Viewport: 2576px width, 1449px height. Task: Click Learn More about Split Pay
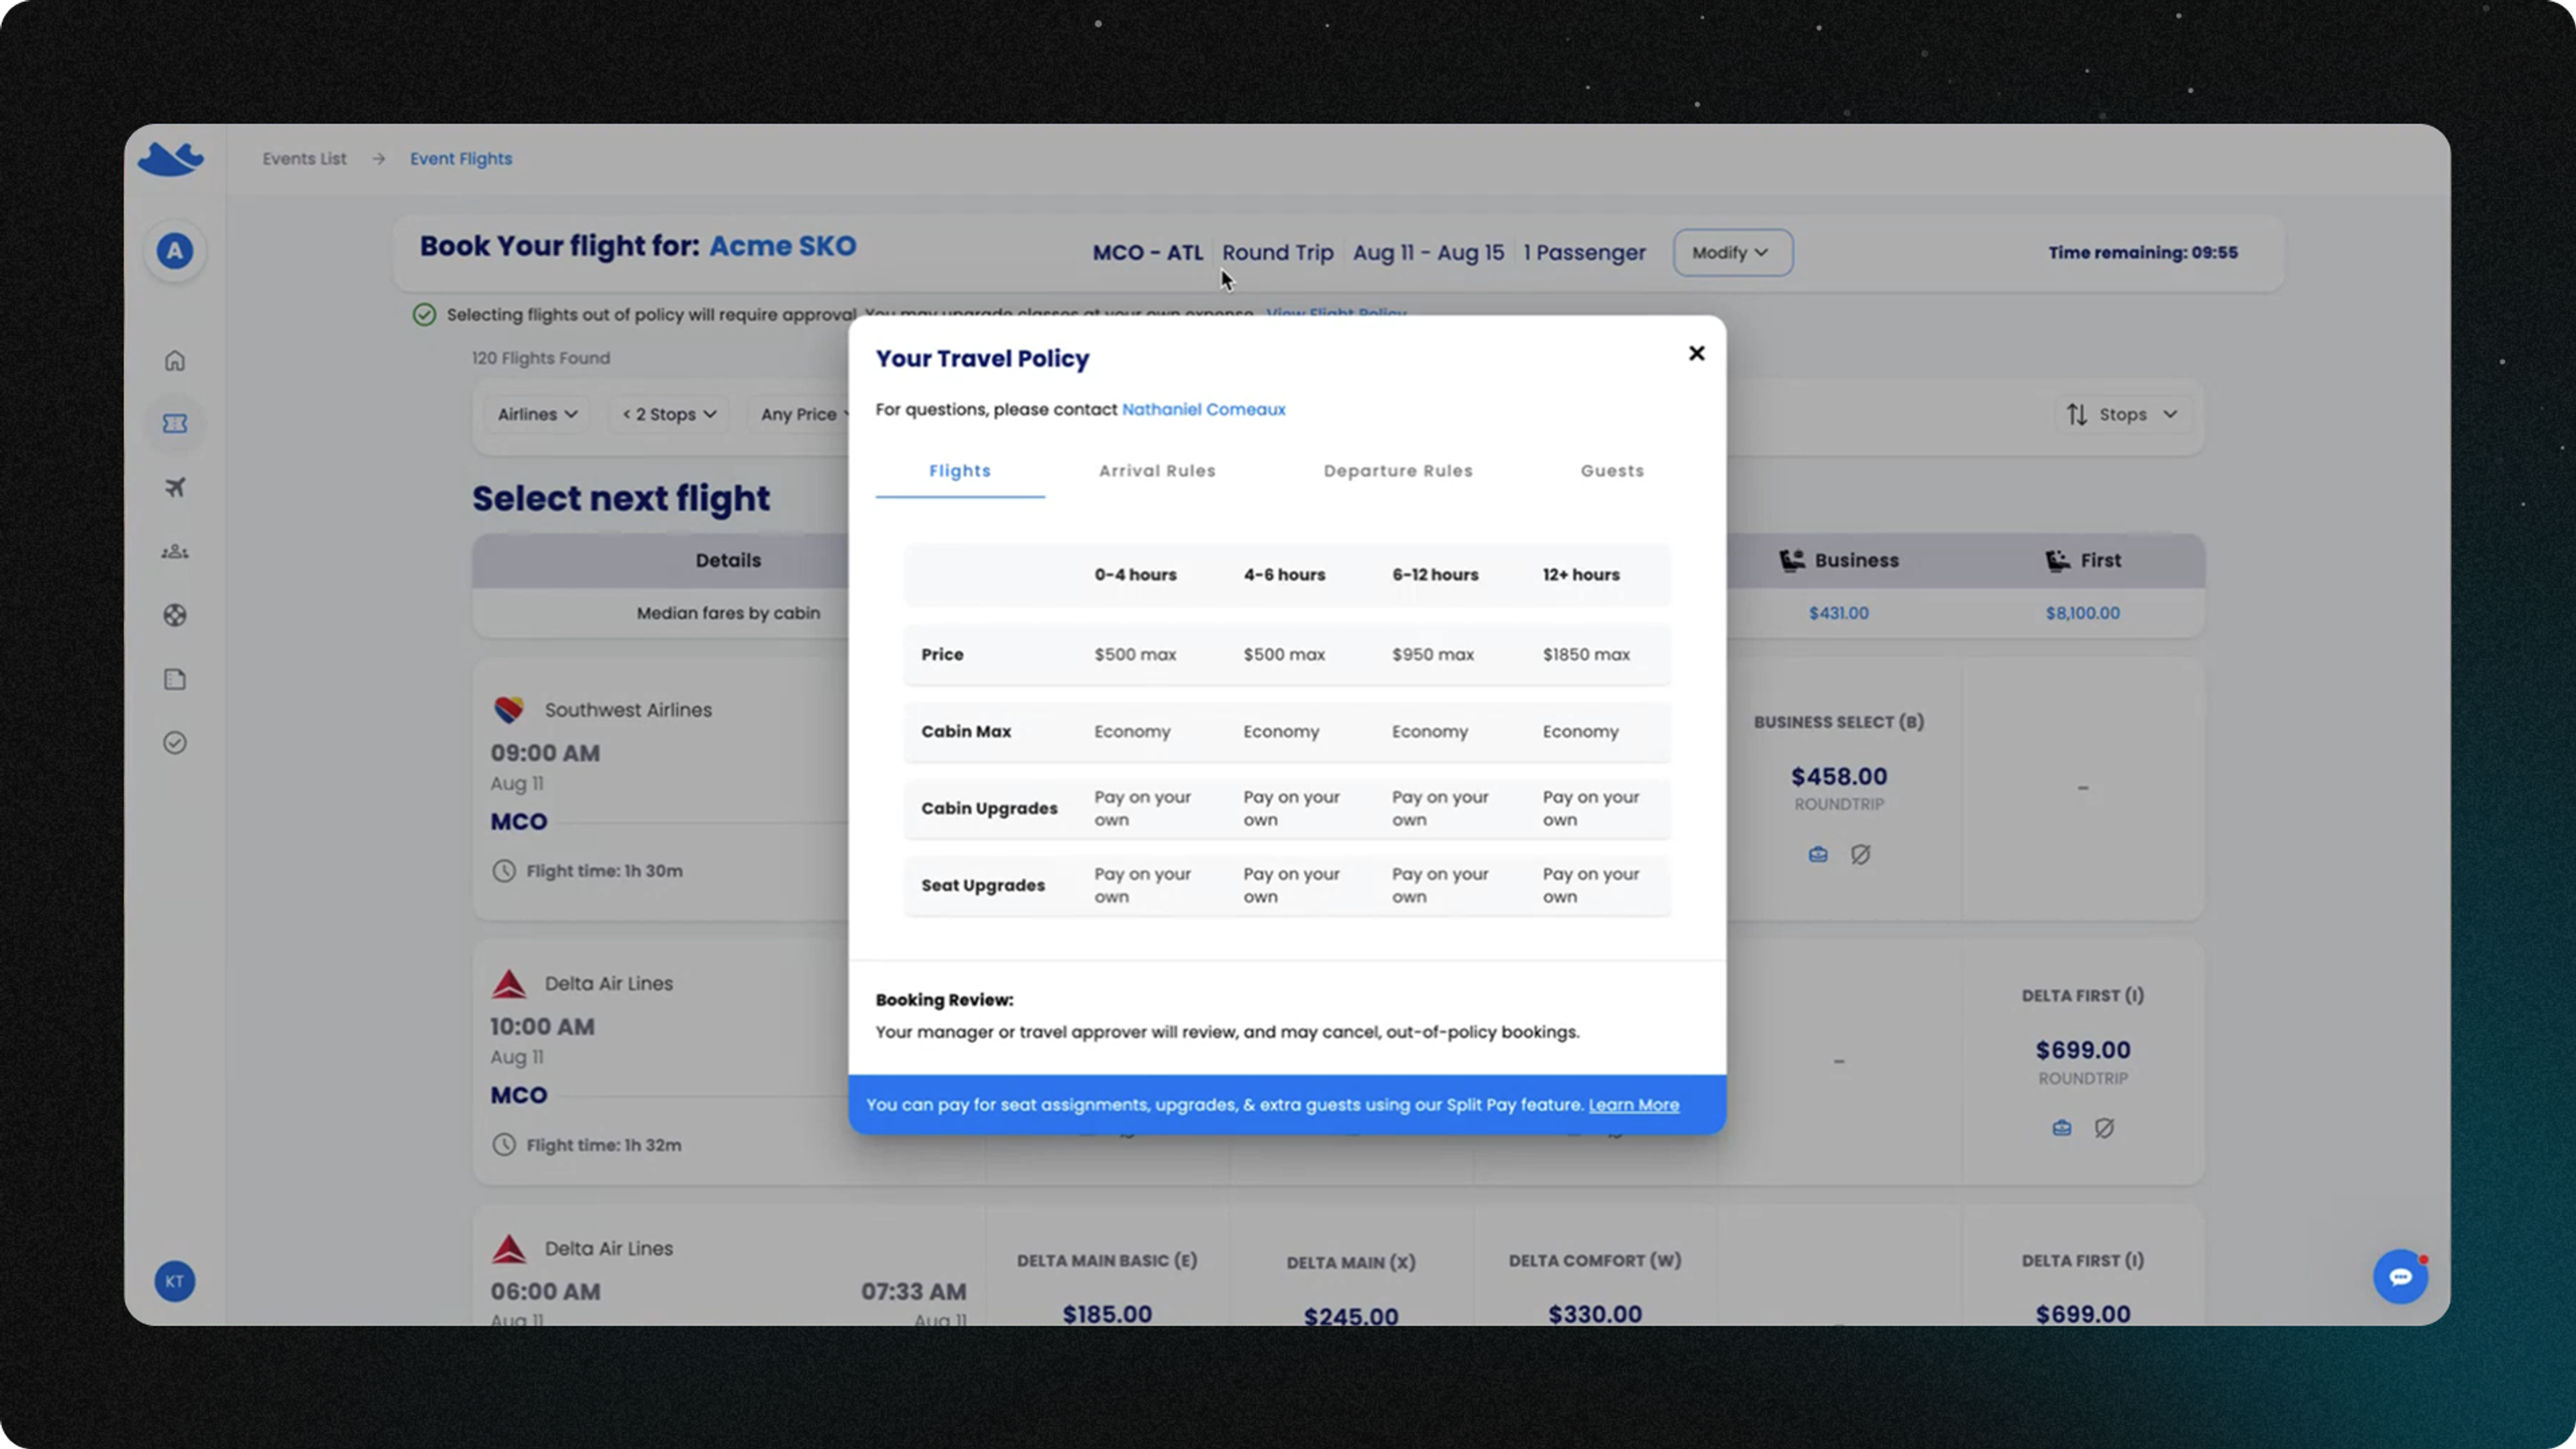(1634, 1105)
